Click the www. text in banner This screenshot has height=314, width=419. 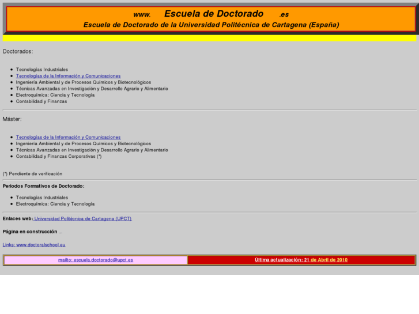[x=142, y=15]
